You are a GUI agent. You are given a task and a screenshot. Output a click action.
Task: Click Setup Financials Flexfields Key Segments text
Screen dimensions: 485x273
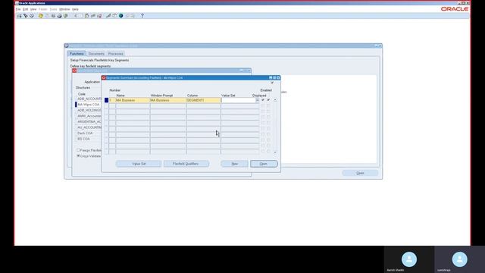99,60
